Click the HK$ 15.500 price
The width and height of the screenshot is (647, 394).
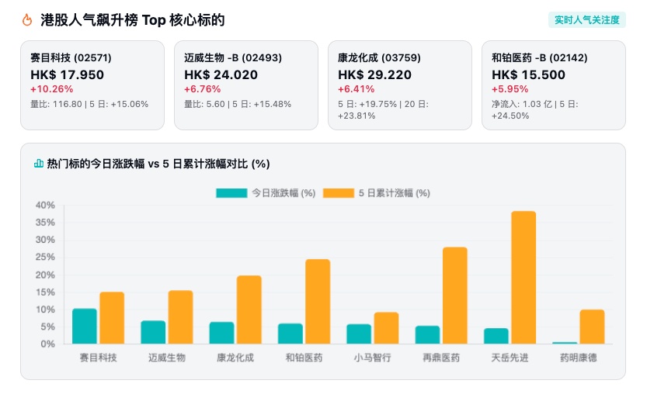pyautogui.click(x=528, y=74)
